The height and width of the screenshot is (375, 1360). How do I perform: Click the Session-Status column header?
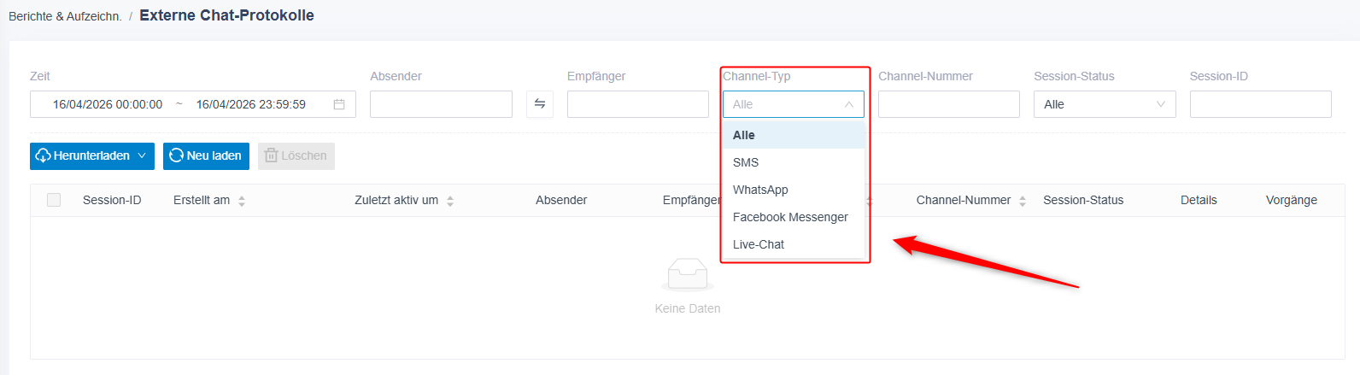(1083, 200)
